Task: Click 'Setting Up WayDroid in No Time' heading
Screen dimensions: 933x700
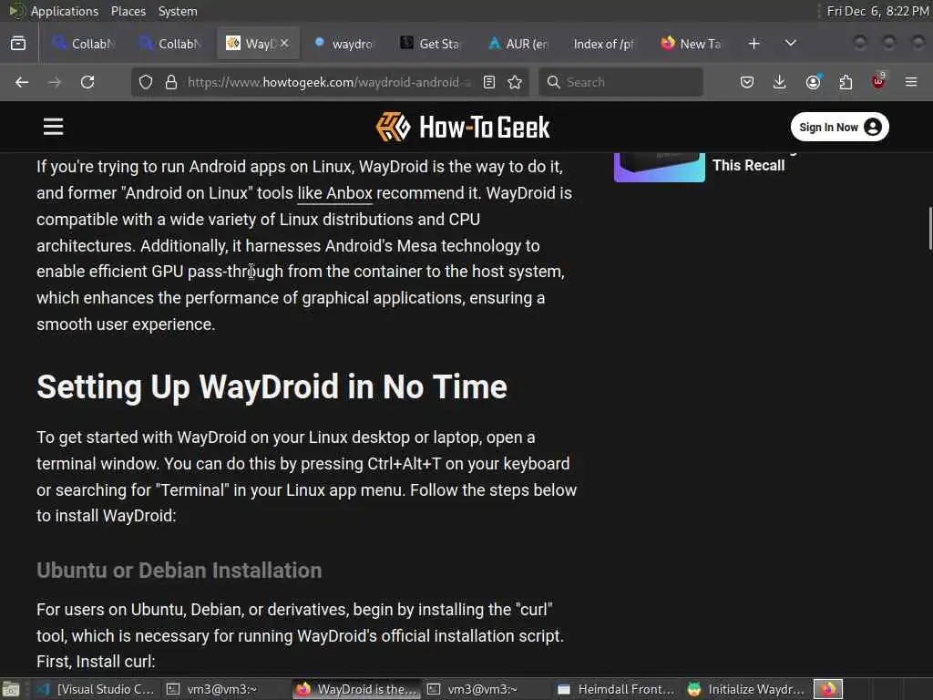Action: [x=272, y=386]
